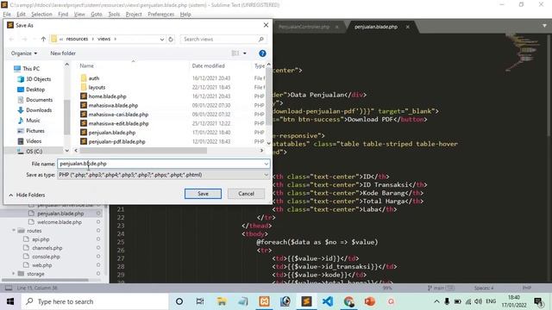Switch to PenjualanController.php tab

point(304,27)
